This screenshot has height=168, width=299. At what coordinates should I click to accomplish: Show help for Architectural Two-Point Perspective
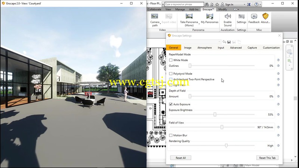pyautogui.click(x=278, y=79)
